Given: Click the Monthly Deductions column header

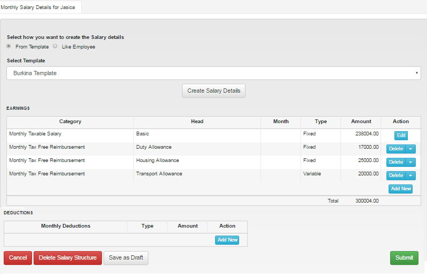Looking at the screenshot, I should tap(66, 226).
